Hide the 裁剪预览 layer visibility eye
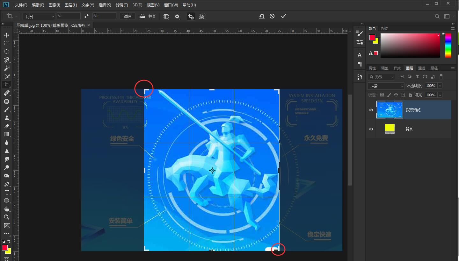459x261 pixels. 371,109
